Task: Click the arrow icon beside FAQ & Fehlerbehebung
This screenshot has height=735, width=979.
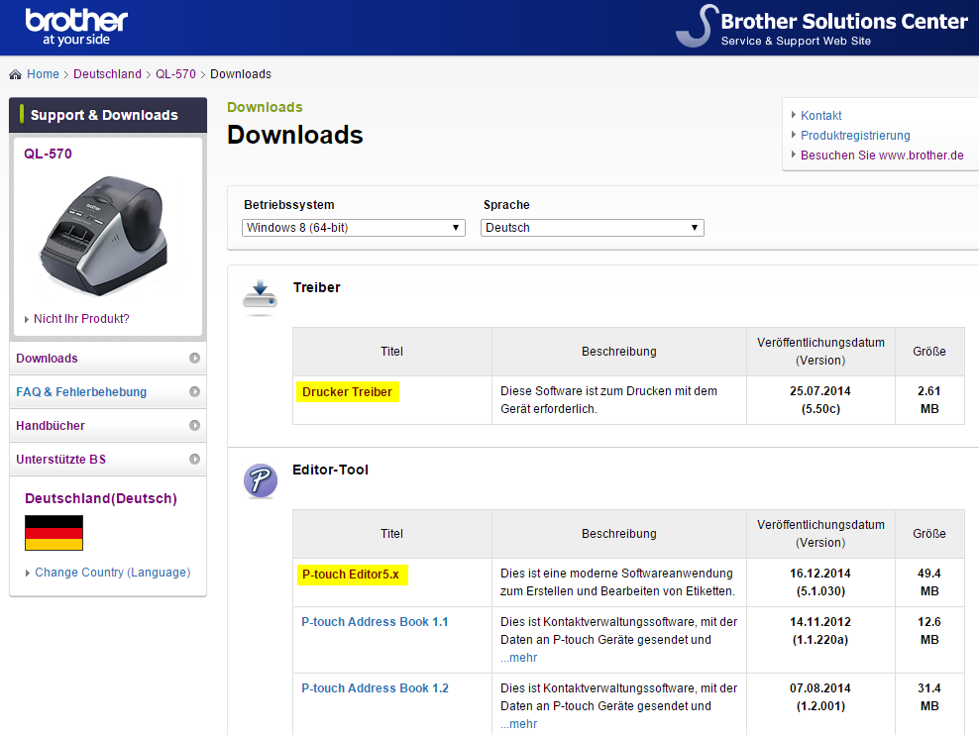Action: (x=195, y=392)
